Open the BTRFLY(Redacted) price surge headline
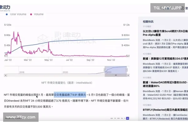 [x=165, y=110]
